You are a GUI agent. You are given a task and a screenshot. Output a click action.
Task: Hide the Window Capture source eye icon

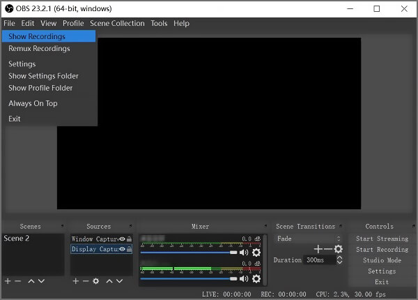click(x=122, y=239)
